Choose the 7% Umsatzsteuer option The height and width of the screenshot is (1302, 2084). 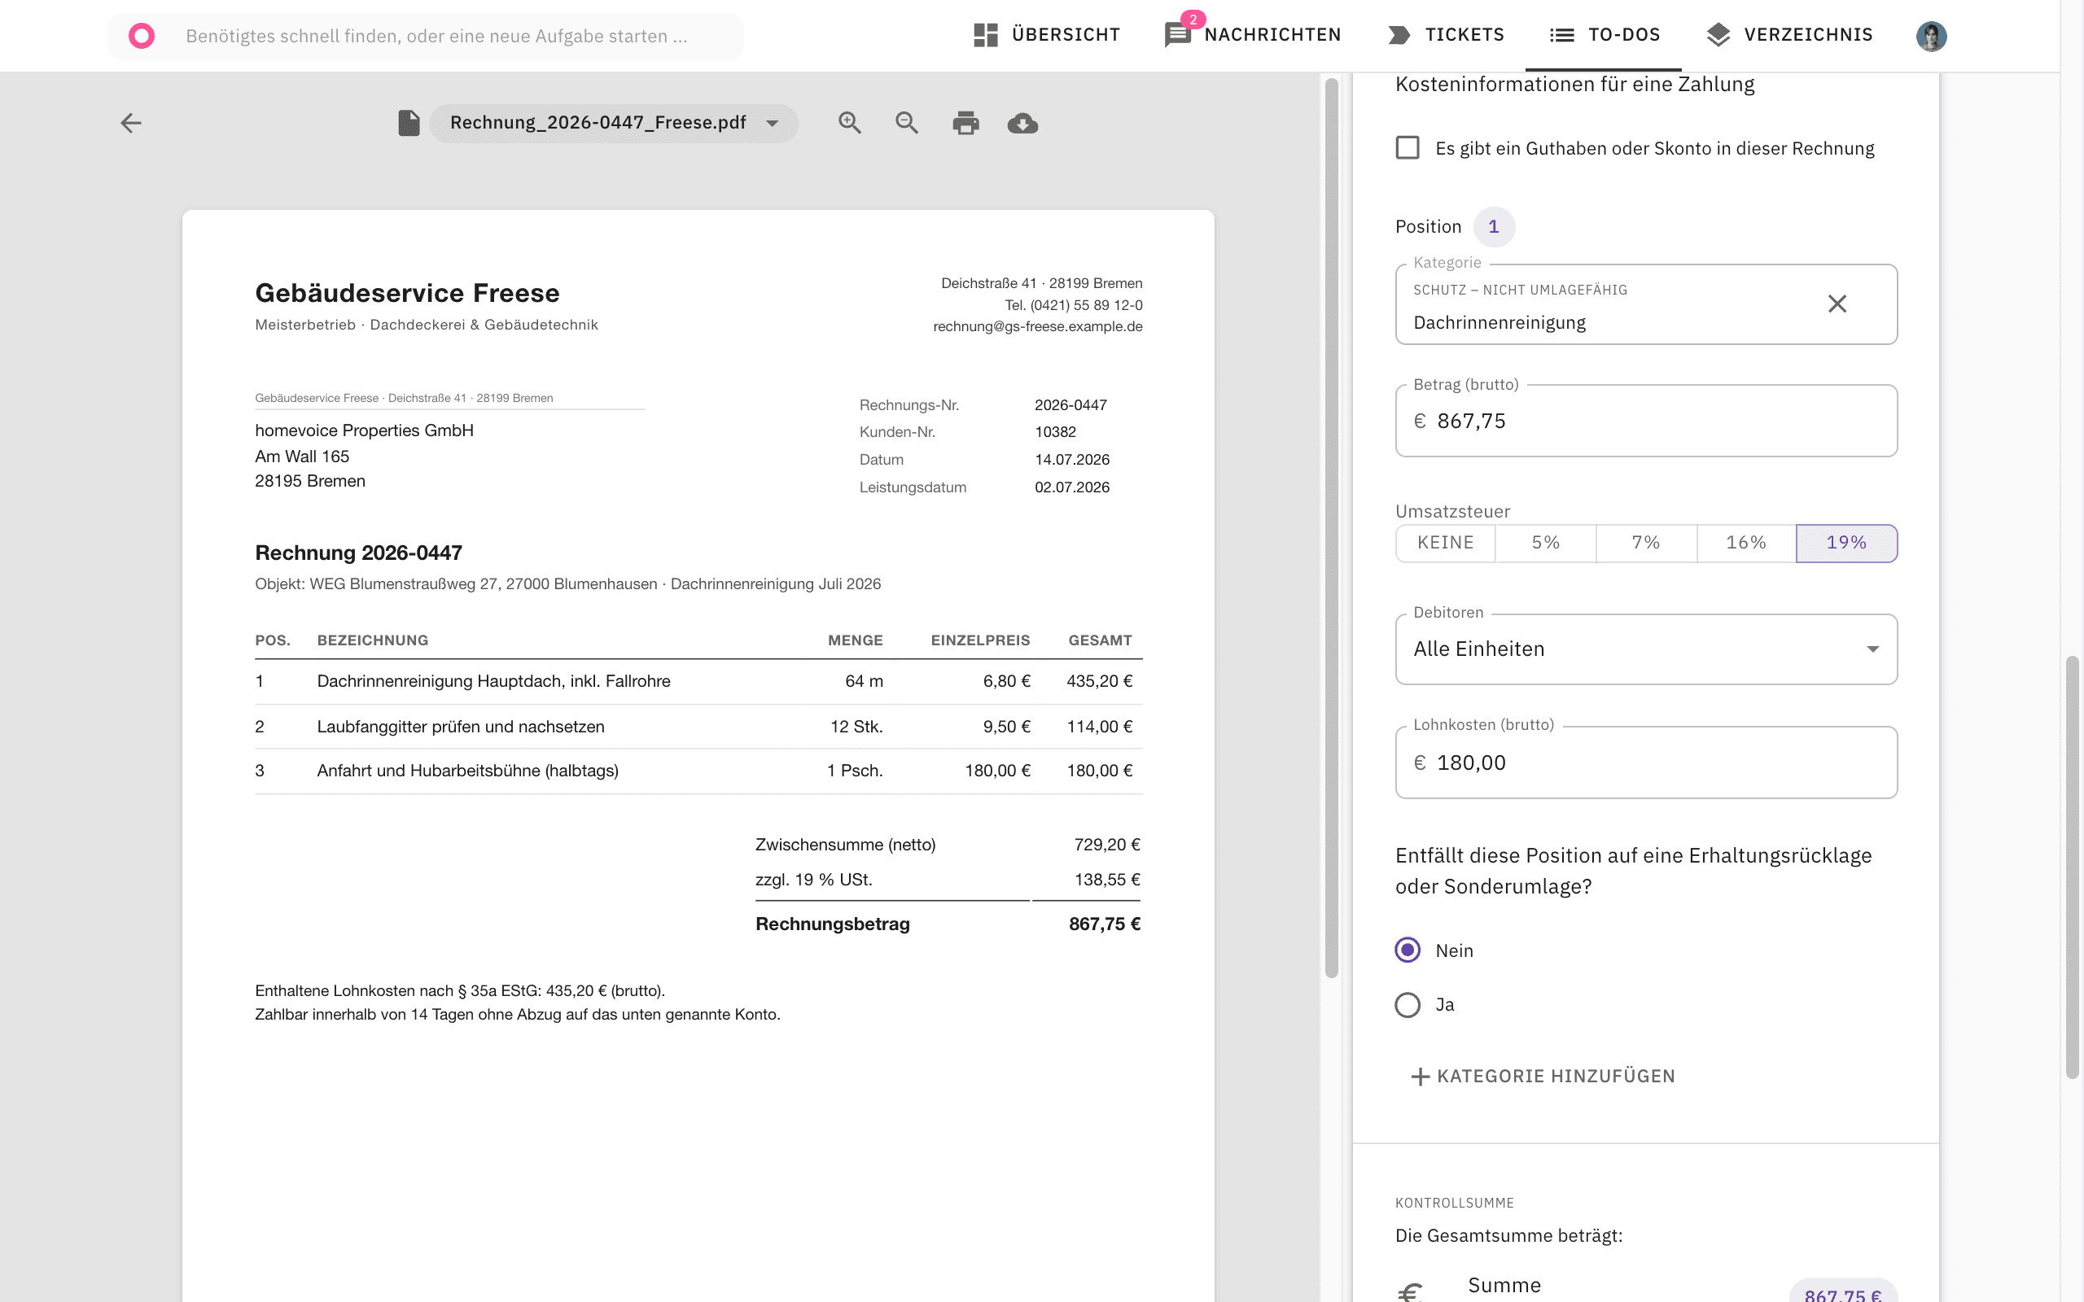coord(1646,543)
